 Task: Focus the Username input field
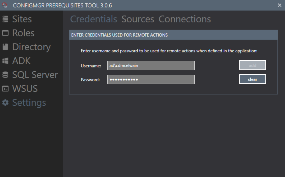coord(151,66)
